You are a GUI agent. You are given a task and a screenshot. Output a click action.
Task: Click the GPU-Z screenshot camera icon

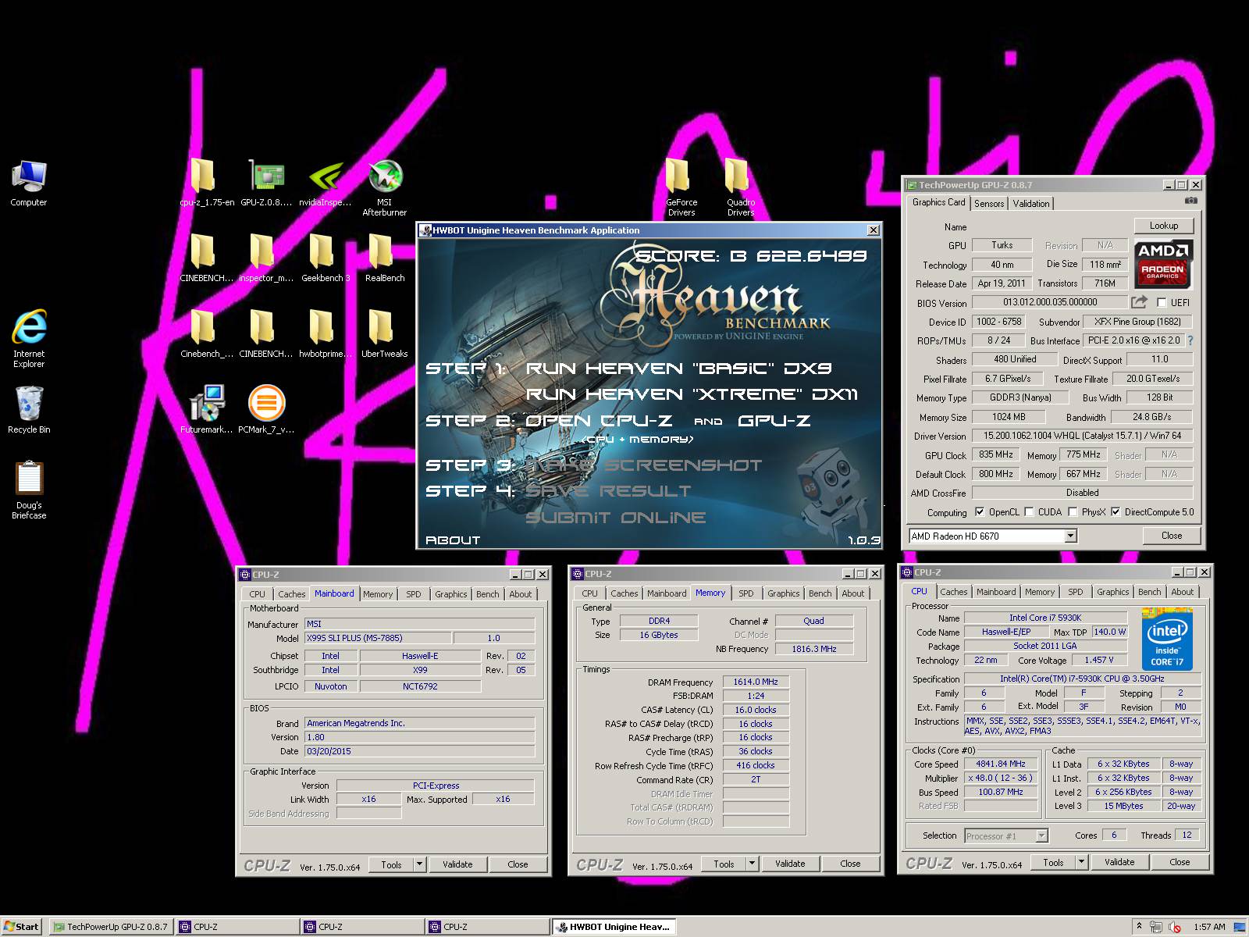click(1190, 201)
